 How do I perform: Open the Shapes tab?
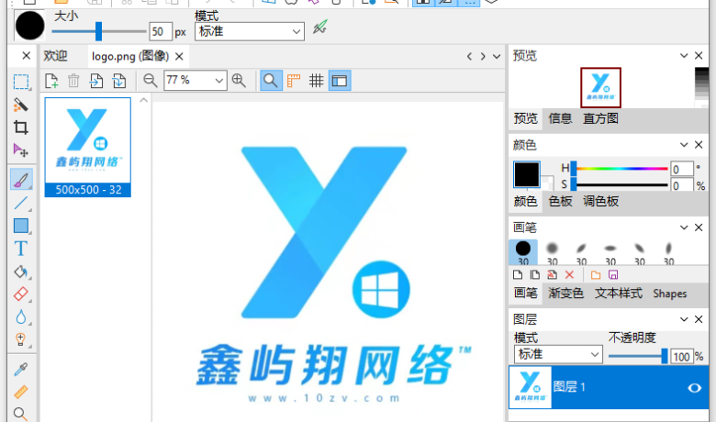click(x=670, y=294)
